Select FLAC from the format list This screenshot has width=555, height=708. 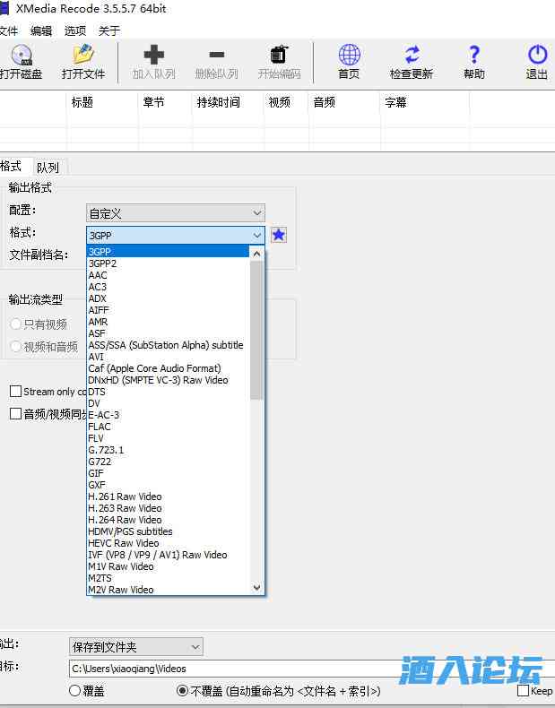[100, 427]
